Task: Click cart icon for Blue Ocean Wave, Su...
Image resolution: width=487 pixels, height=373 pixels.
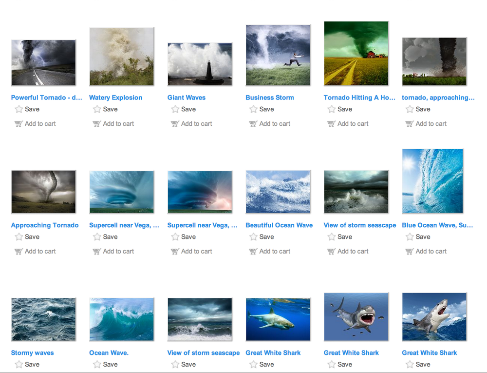Action: coord(410,251)
